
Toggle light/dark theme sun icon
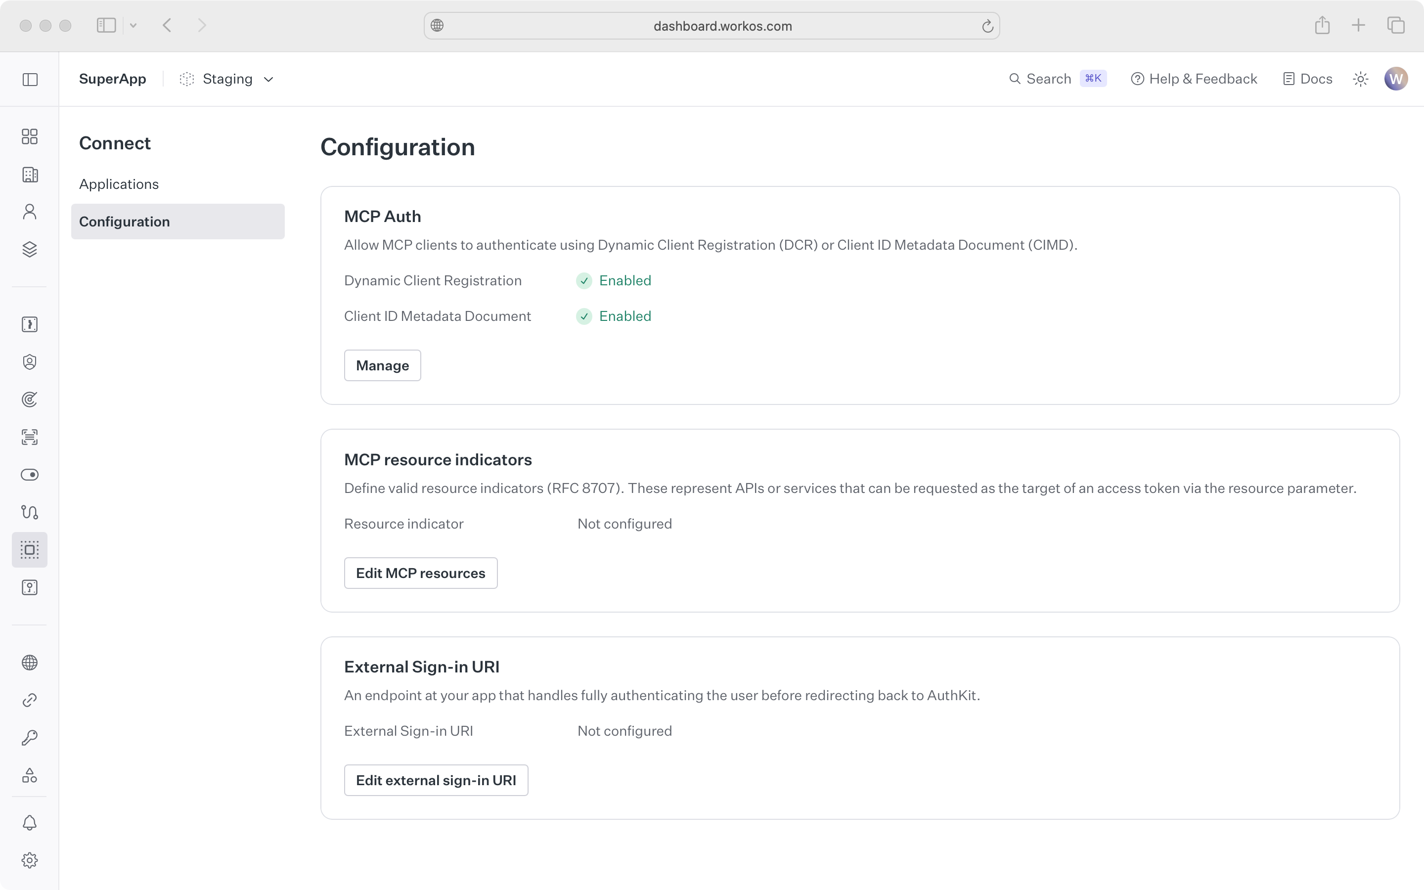1360,79
